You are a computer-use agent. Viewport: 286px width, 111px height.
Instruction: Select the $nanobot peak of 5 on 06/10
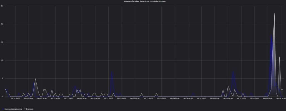pyautogui.click(x=35, y=79)
